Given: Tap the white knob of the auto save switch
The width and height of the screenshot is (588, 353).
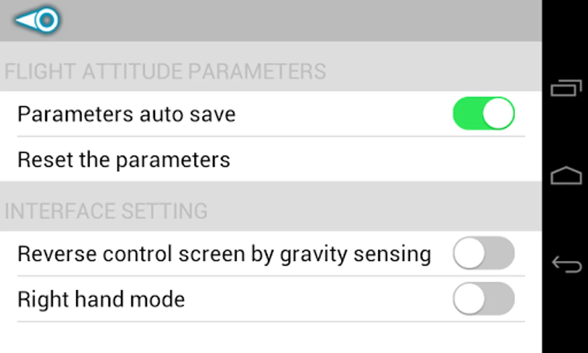Looking at the screenshot, I should [498, 113].
